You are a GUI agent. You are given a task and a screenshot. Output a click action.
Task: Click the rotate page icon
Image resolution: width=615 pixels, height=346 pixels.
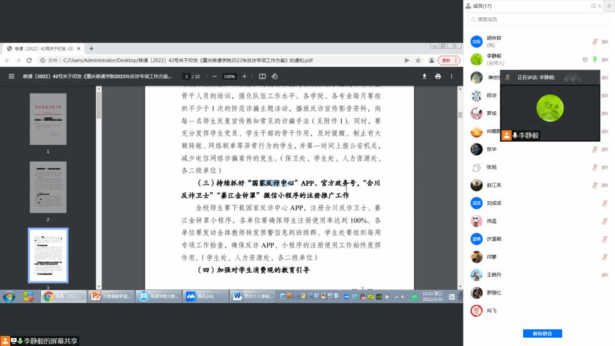pos(274,76)
